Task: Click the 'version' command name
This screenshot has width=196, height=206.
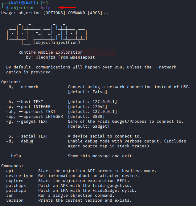Action: tap(15, 200)
